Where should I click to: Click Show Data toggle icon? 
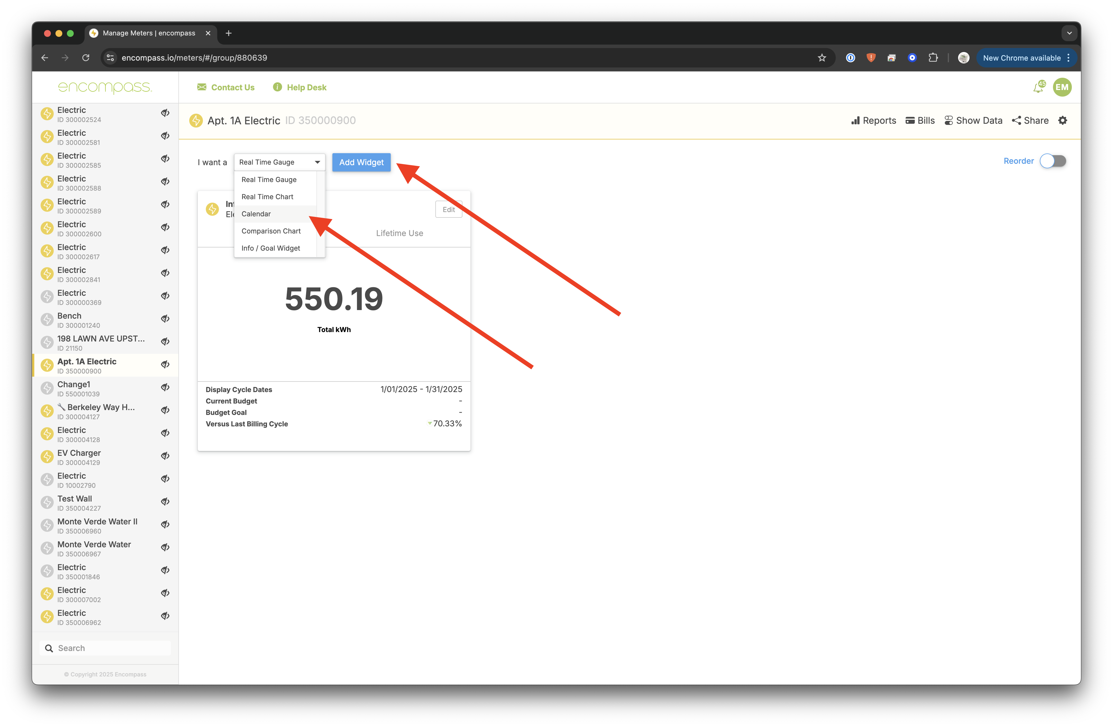tap(948, 121)
